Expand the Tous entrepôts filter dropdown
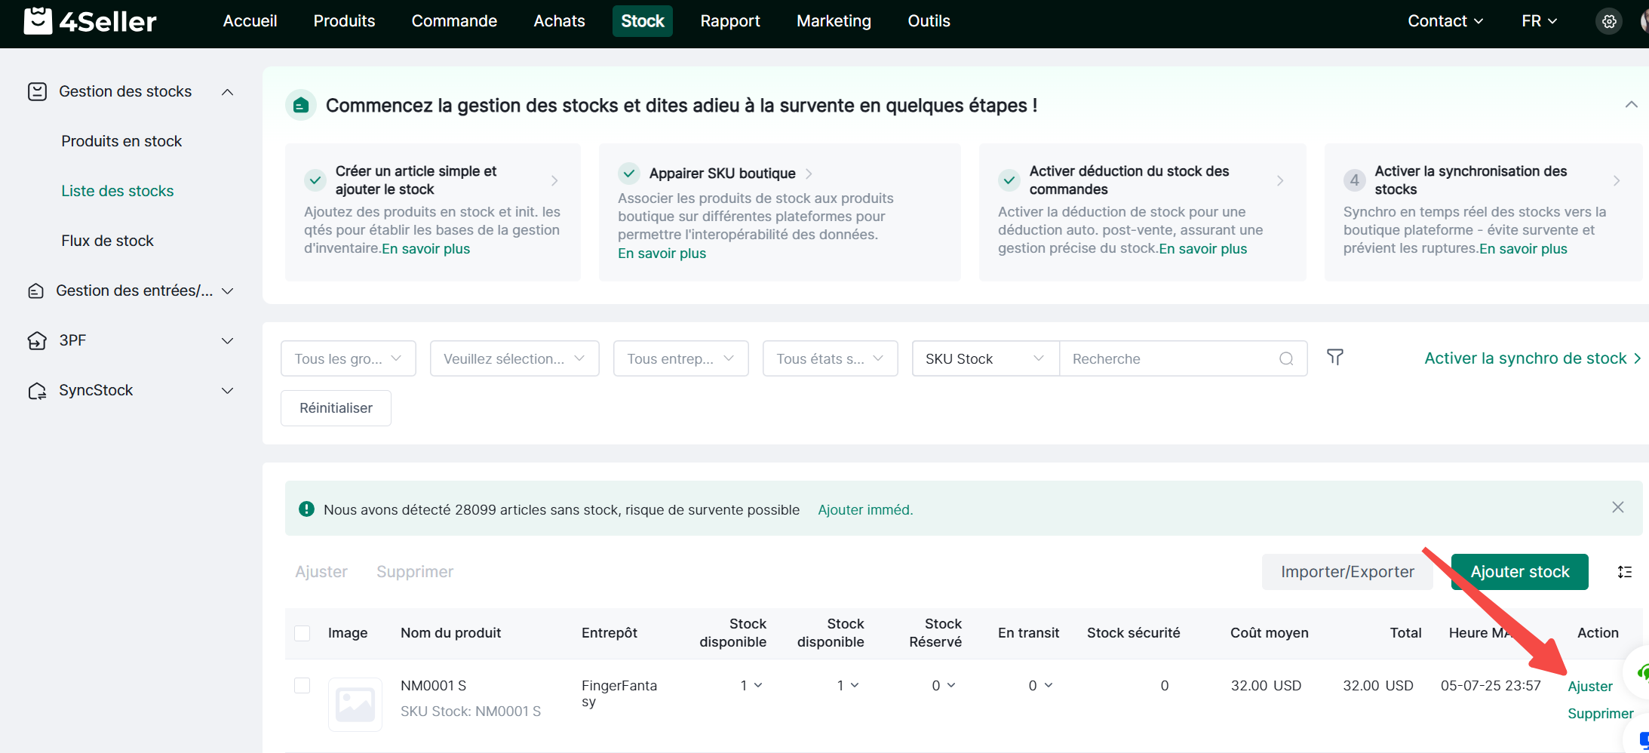 pyautogui.click(x=680, y=359)
